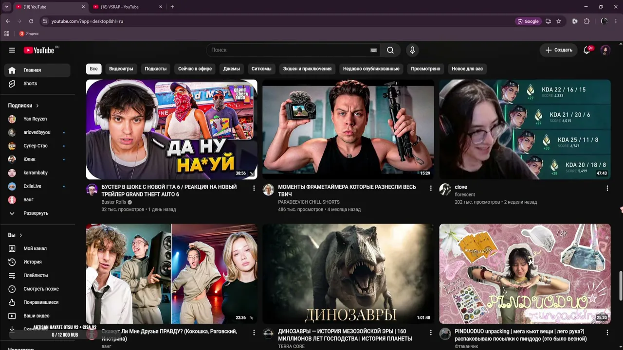The height and width of the screenshot is (350, 623).
Task: Start voice search with microphone icon
Action: pyautogui.click(x=412, y=50)
